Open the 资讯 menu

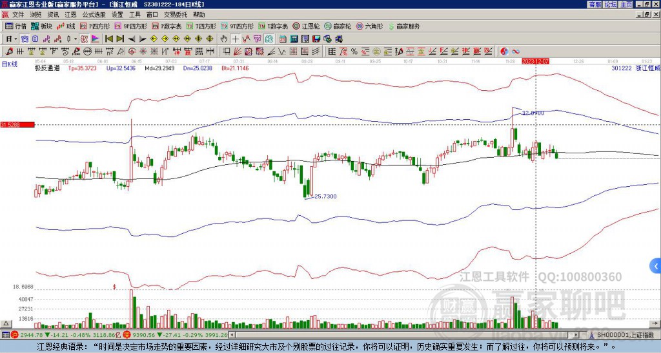53,15
